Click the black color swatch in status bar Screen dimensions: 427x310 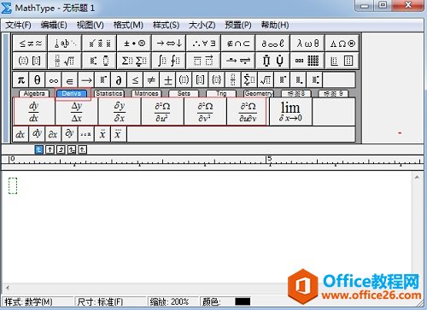243,301
